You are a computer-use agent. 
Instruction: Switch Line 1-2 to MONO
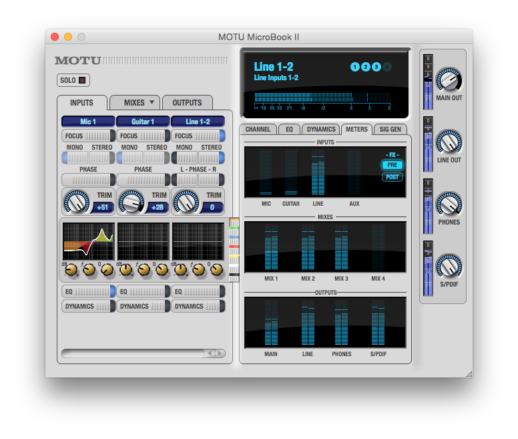pyautogui.click(x=184, y=158)
